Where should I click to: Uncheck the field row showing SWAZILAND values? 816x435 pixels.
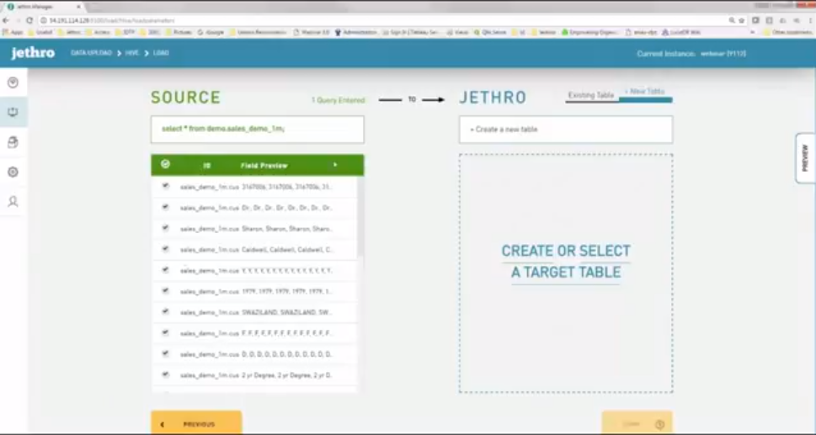(x=166, y=311)
